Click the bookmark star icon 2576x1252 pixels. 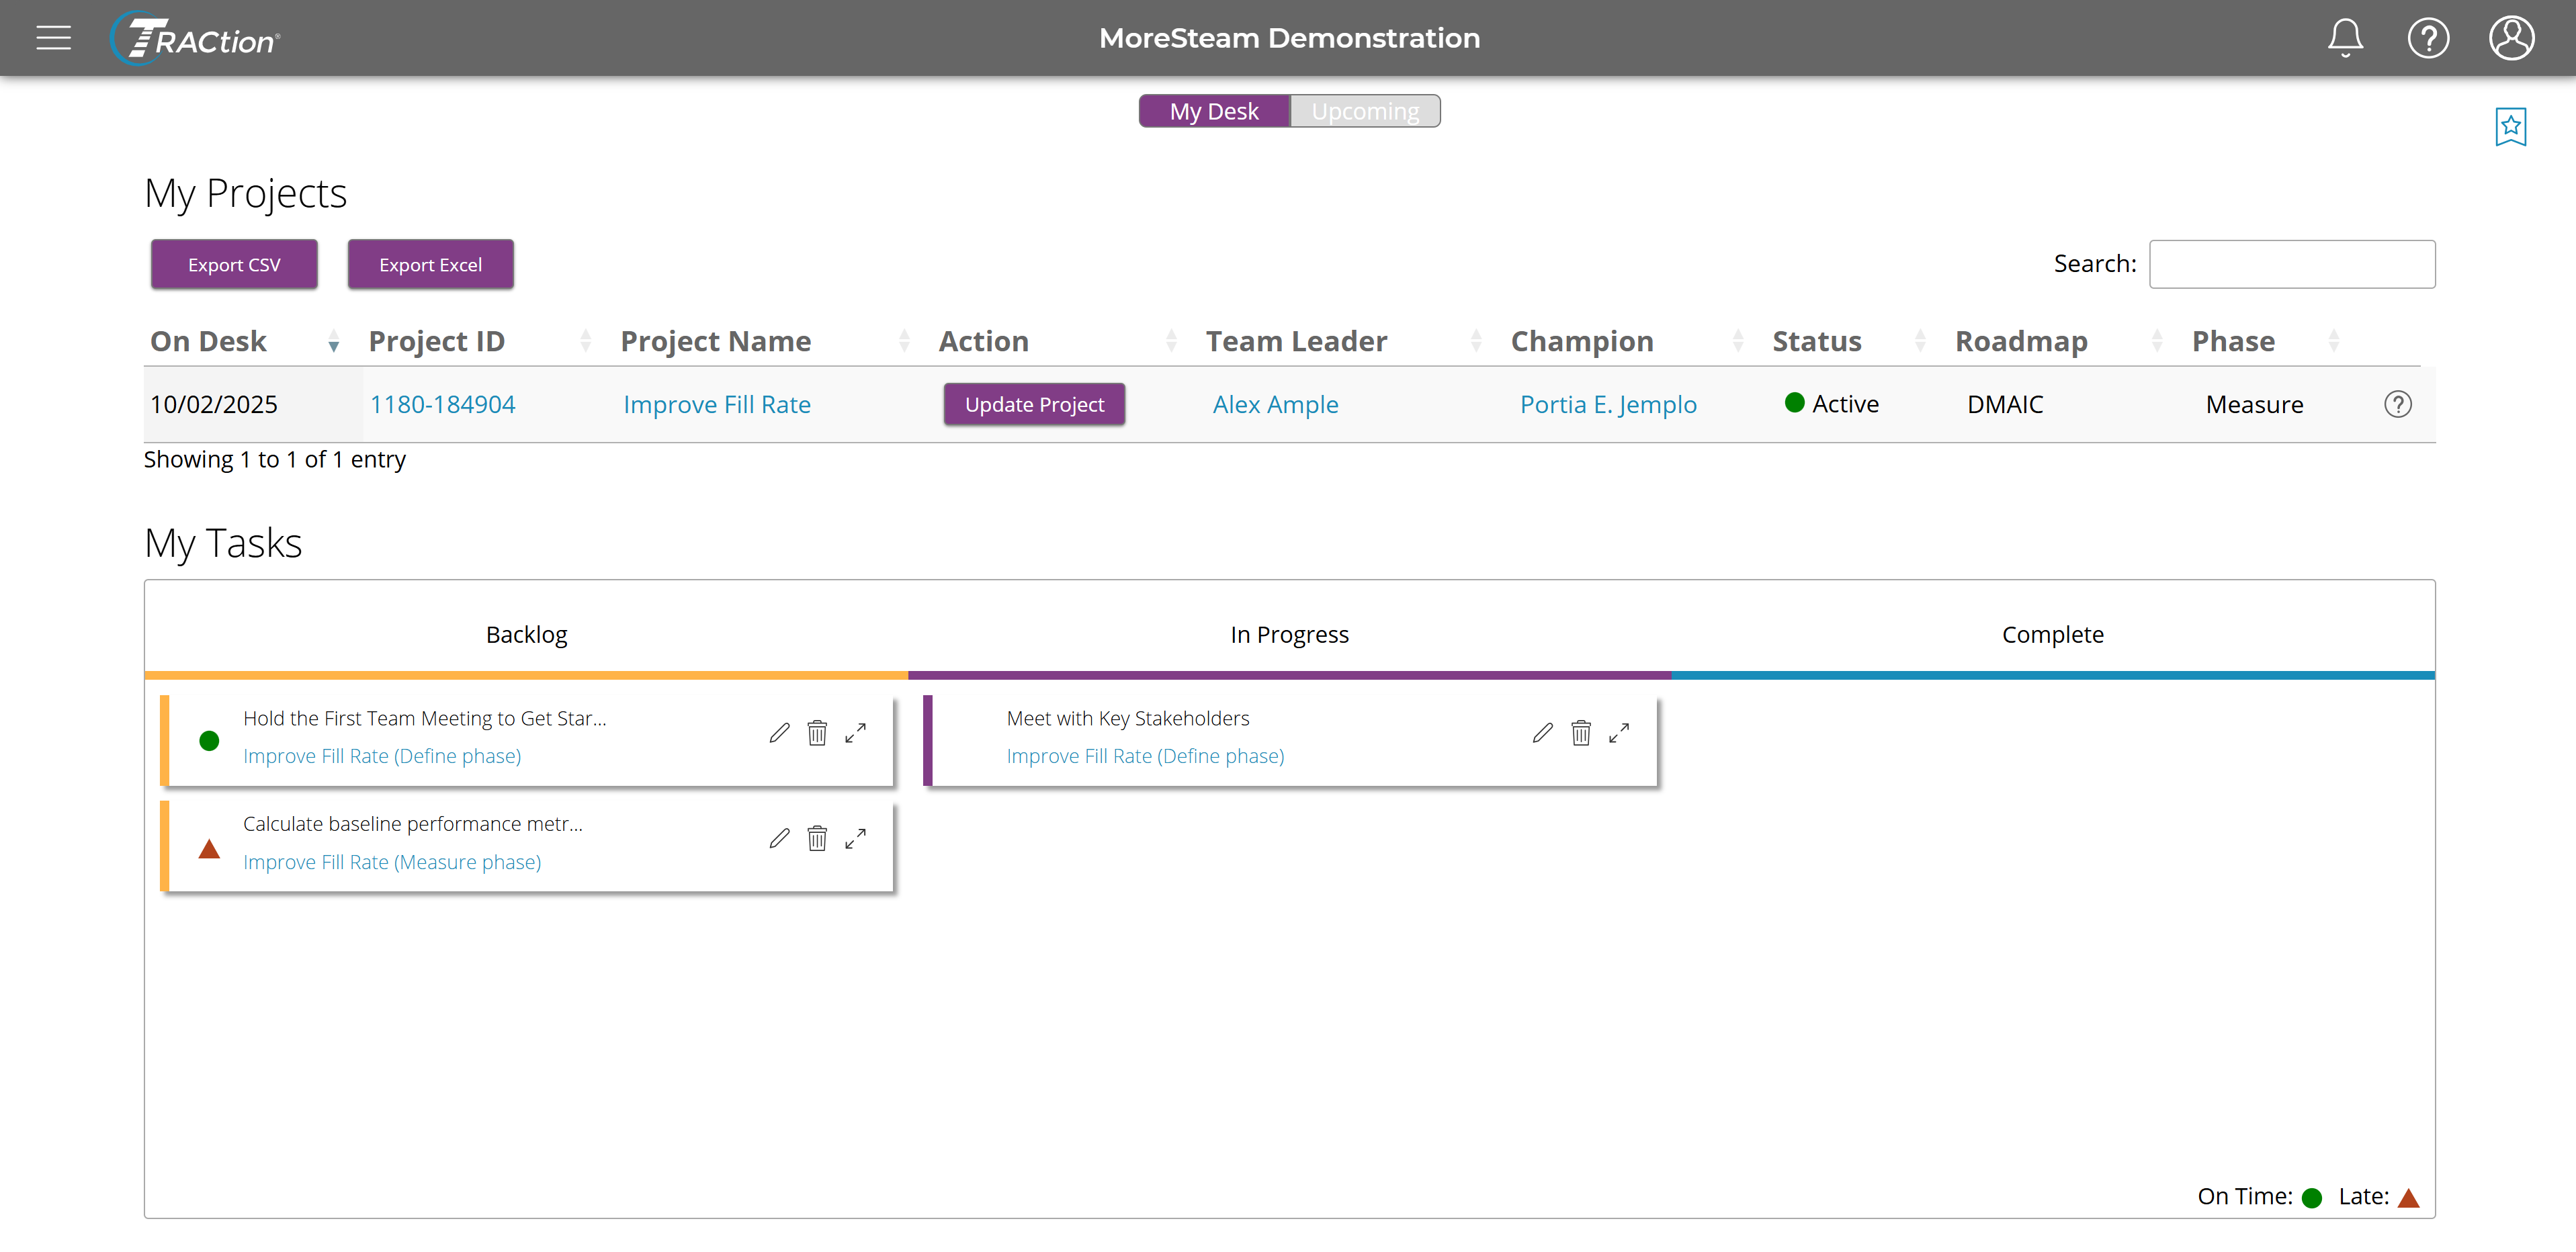pos(2509,127)
